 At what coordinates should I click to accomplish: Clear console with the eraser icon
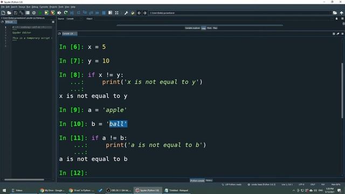pyautogui.click(x=338, y=33)
